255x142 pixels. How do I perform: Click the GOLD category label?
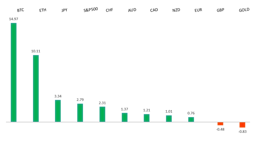[244, 10]
